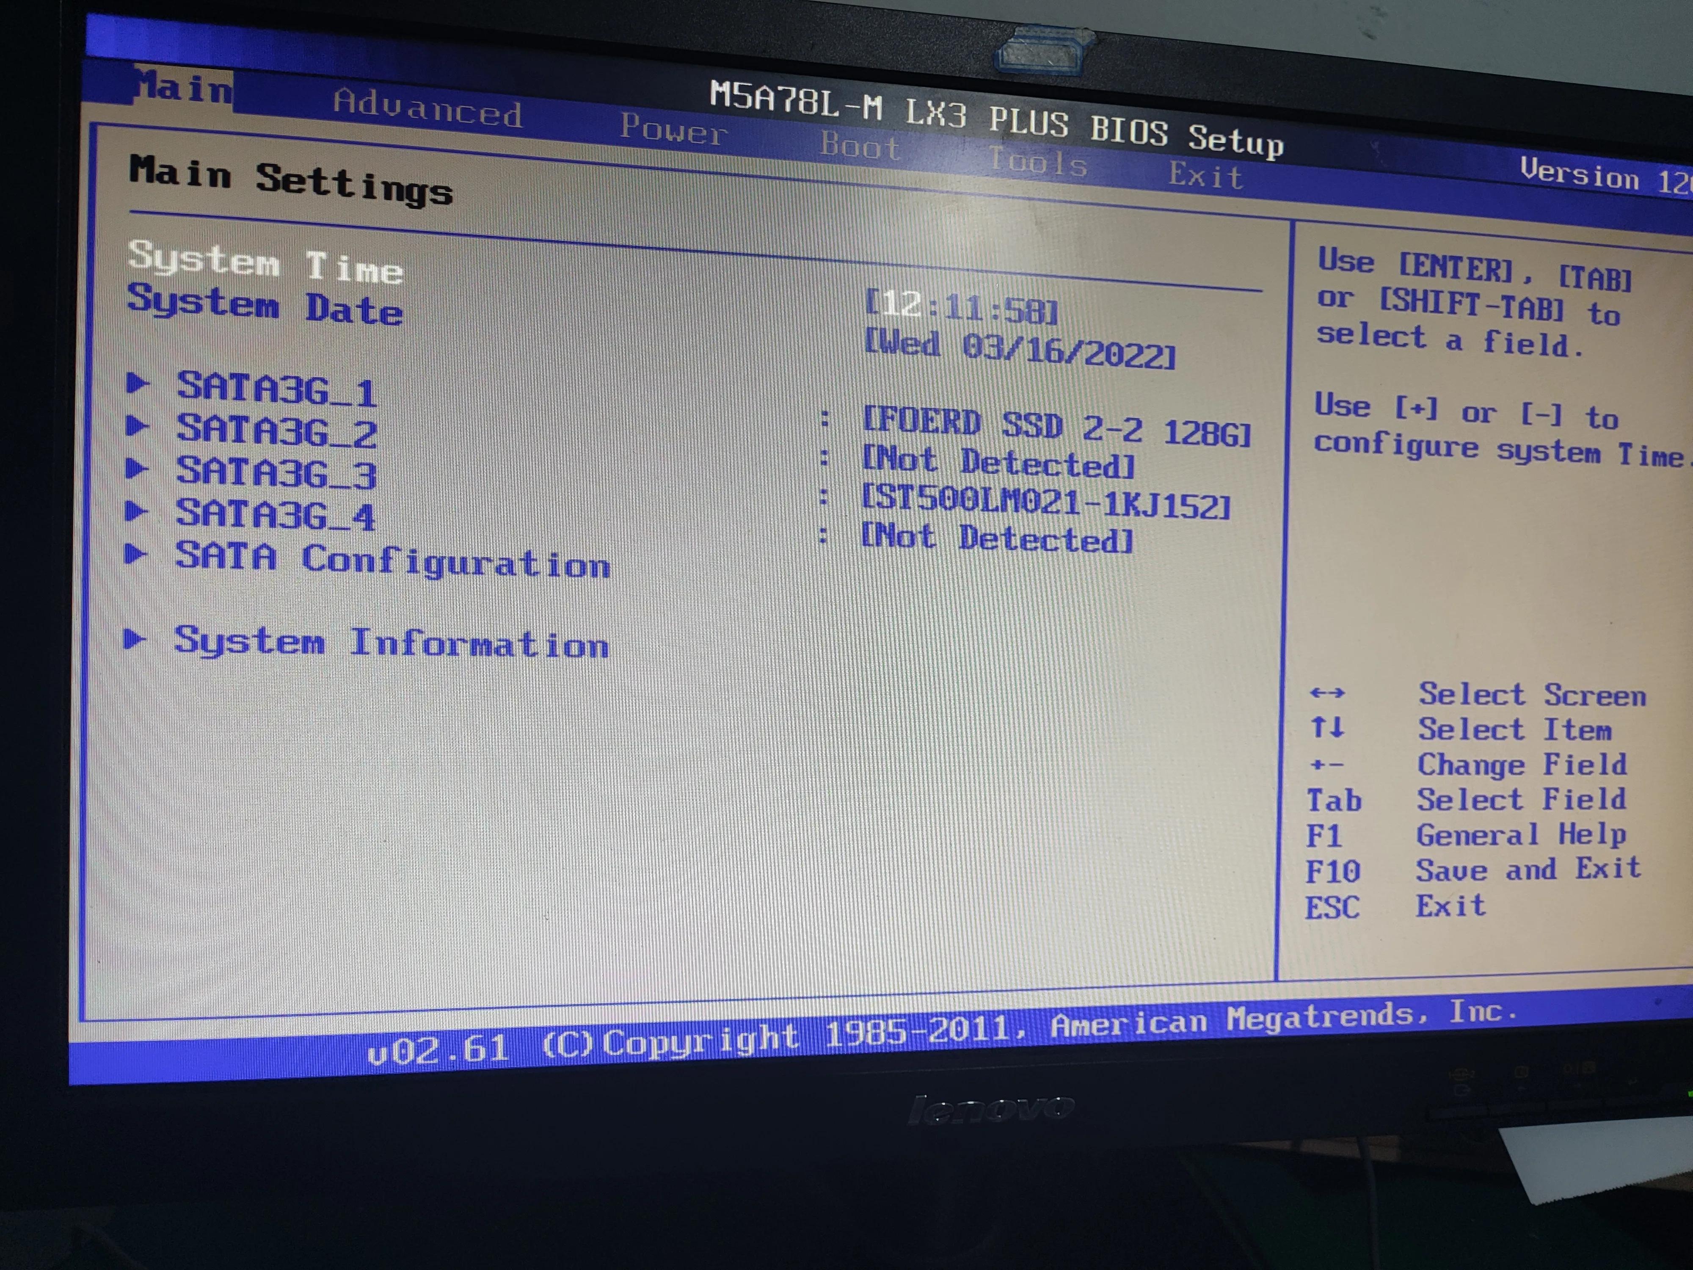The height and width of the screenshot is (1270, 1693).
Task: Click the plus-minus key symbol
Action: pos(1326,764)
